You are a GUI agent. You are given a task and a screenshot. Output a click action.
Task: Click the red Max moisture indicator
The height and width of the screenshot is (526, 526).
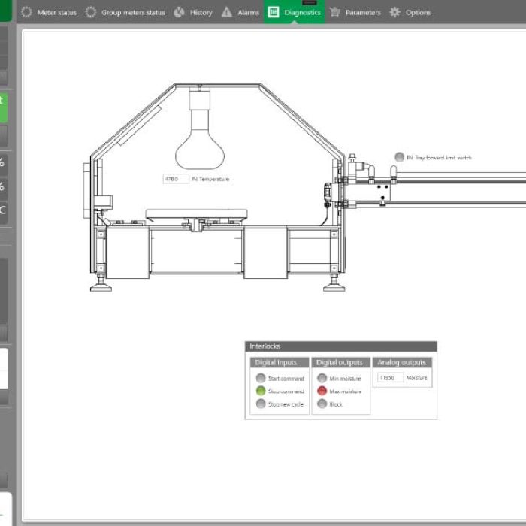pyautogui.click(x=322, y=391)
